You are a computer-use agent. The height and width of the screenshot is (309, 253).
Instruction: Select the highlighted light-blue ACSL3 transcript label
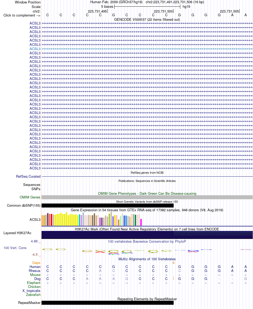tap(35, 49)
